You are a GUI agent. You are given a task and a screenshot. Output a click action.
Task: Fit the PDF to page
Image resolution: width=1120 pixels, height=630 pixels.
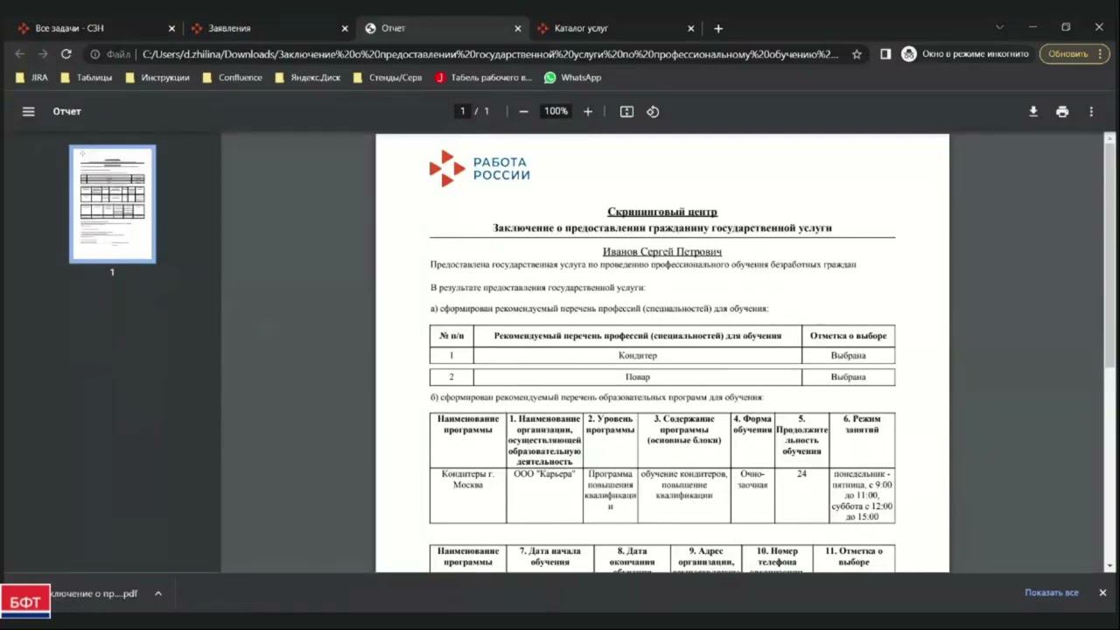coord(626,111)
